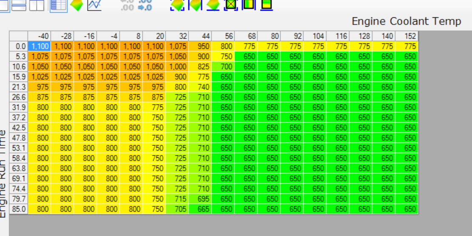Image resolution: width=472 pixels, height=236 pixels.
Task: Click the cell with value 950
Action: point(200,46)
